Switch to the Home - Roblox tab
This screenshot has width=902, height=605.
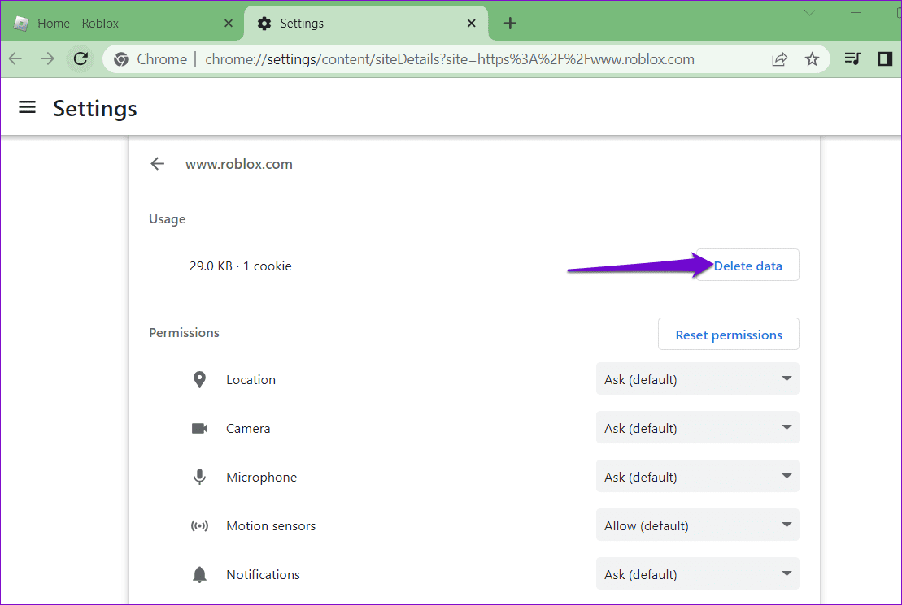click(x=114, y=23)
